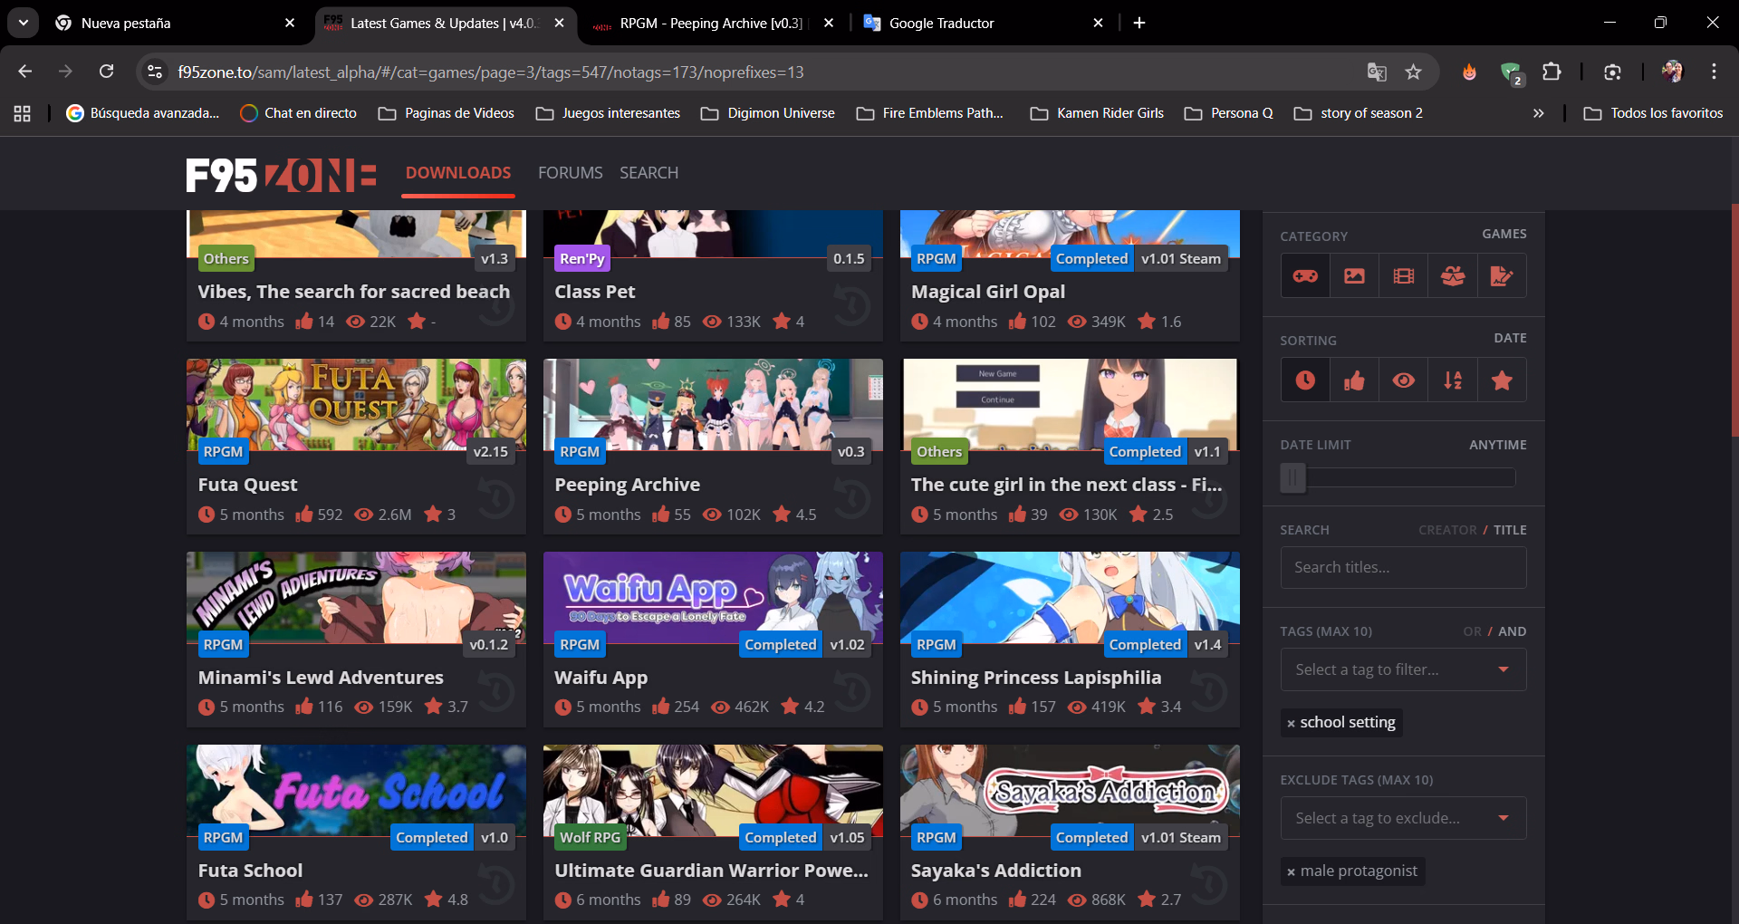
Task: Open the 'Juegos interesantes' bookmark folder
Action: 608,113
